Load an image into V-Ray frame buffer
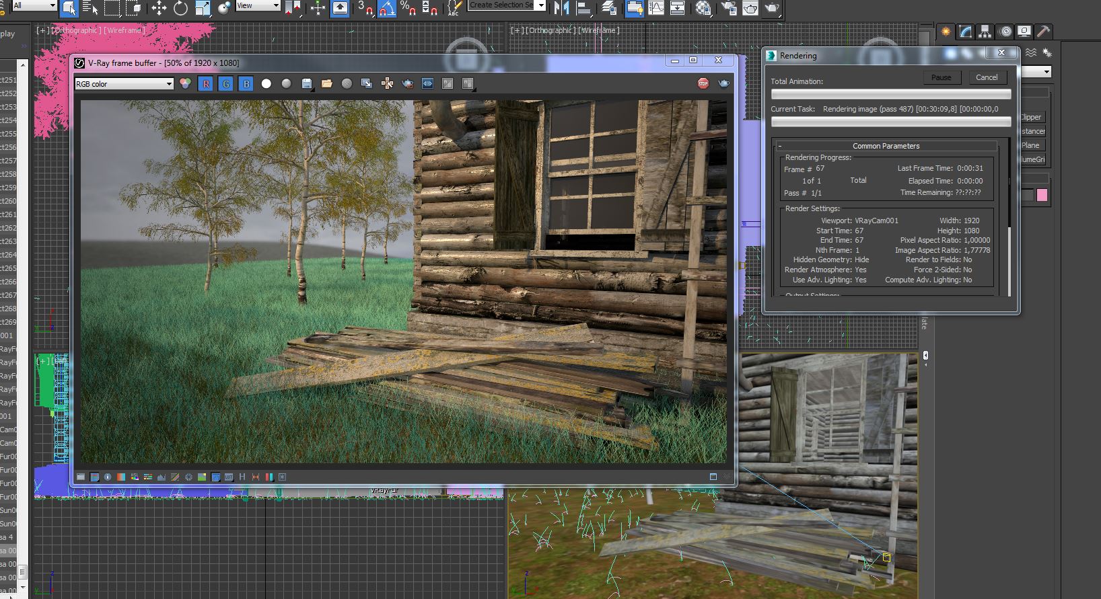Screen dimensions: 1101x599 pos(327,83)
